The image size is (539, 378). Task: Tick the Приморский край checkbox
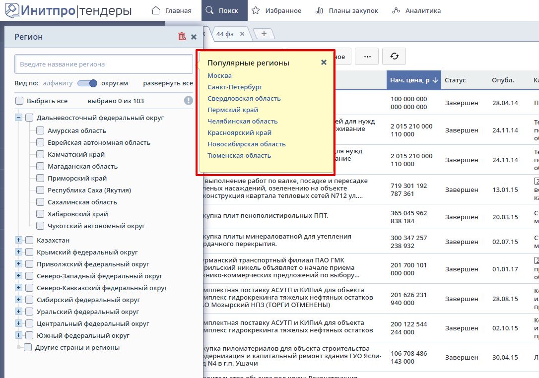point(40,179)
